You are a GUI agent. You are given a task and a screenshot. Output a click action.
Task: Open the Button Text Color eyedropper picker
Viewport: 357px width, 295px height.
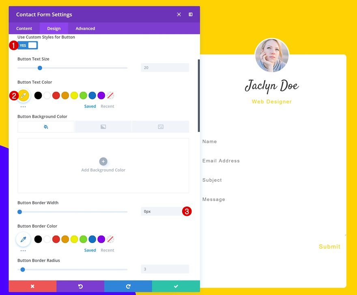[23, 95]
